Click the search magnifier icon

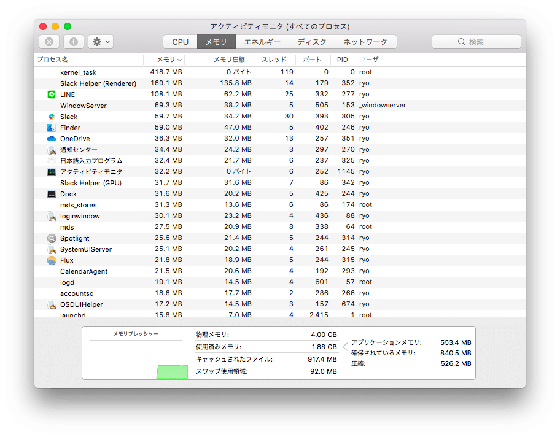(461, 42)
